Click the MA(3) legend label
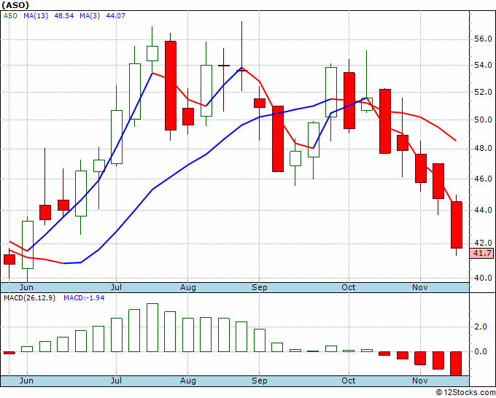This screenshot has height=398, width=496. (90, 15)
